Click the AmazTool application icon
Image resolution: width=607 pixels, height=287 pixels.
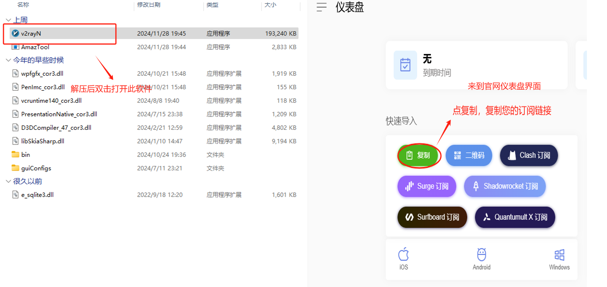15,47
